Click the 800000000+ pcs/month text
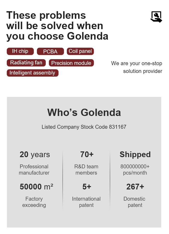Viewport: 169px width, 234px height. click(135, 170)
